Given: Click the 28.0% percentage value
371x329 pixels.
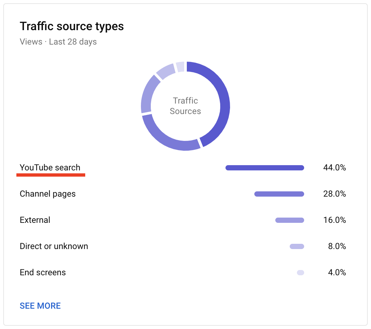Looking at the screenshot, I should [x=334, y=194].
